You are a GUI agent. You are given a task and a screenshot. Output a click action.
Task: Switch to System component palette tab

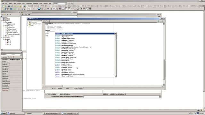[x=48, y=6]
